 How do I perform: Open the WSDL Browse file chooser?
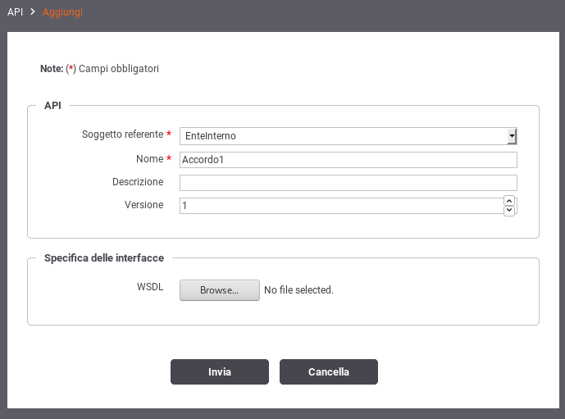click(x=220, y=290)
